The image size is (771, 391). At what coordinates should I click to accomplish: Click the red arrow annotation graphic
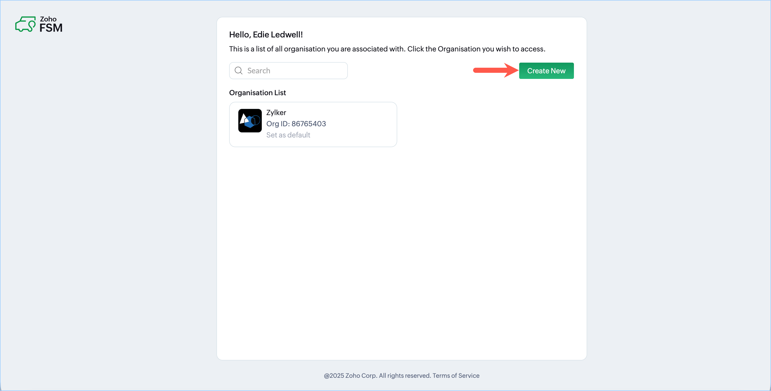pos(495,70)
